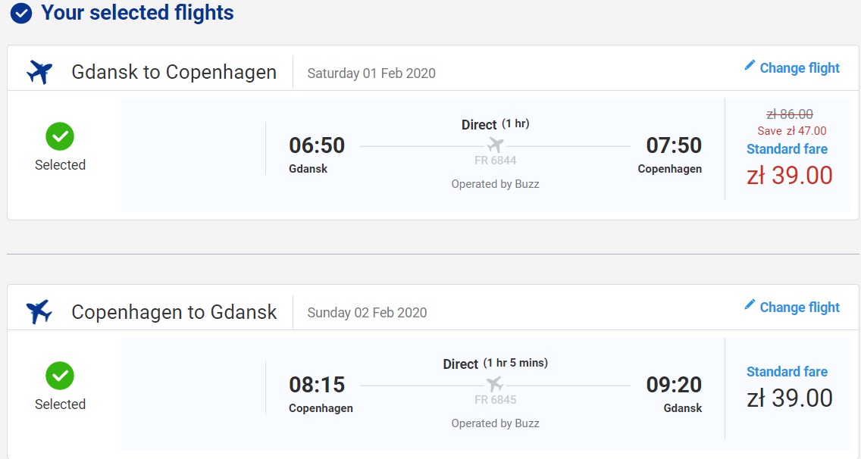The height and width of the screenshot is (459, 861).
Task: Click the crossed-out zł 86.00 price
Action: tap(790, 114)
